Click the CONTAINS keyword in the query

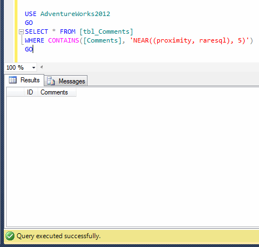64,40
